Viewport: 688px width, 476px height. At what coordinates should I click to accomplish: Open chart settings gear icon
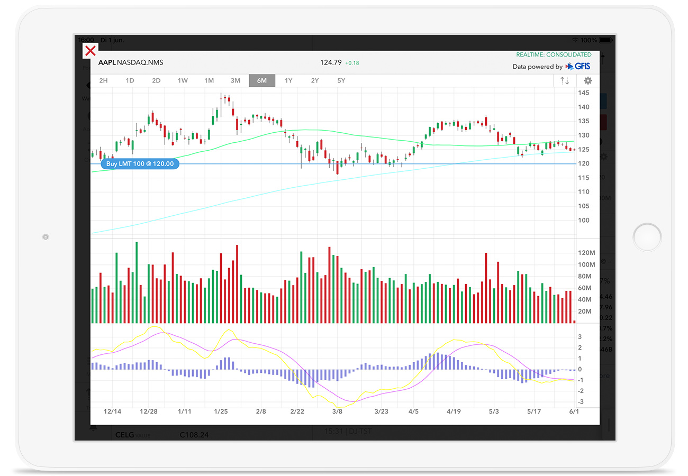588,80
